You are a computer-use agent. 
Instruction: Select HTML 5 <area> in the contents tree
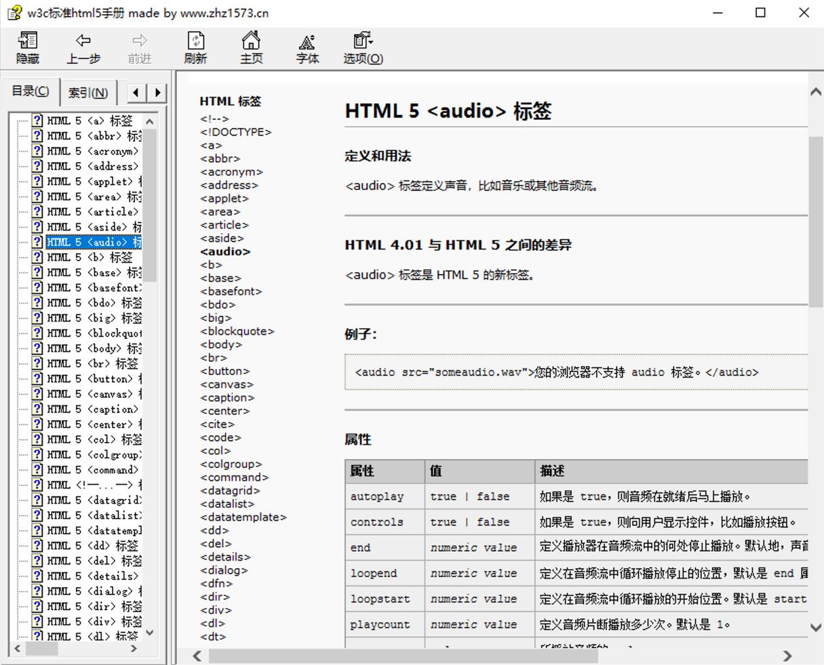pos(94,197)
